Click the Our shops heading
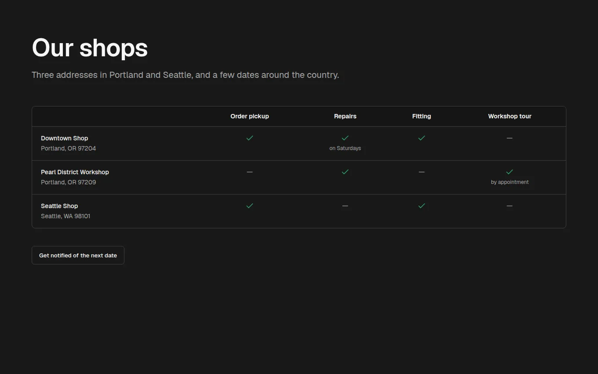The width and height of the screenshot is (598, 374). [90, 48]
